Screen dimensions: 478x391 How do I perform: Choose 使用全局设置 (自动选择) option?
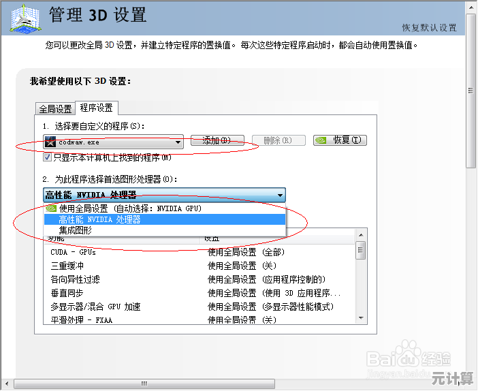click(129, 208)
